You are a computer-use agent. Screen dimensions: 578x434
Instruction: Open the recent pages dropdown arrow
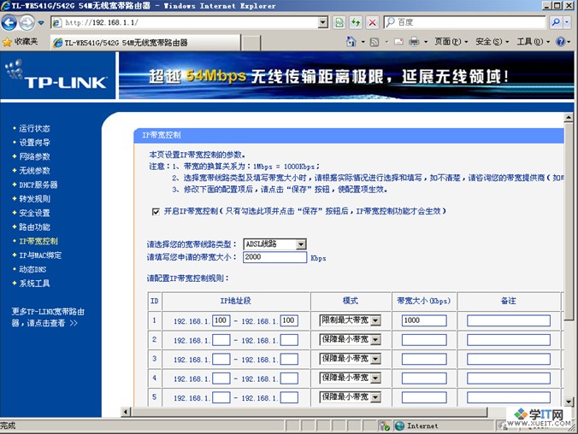[41, 23]
